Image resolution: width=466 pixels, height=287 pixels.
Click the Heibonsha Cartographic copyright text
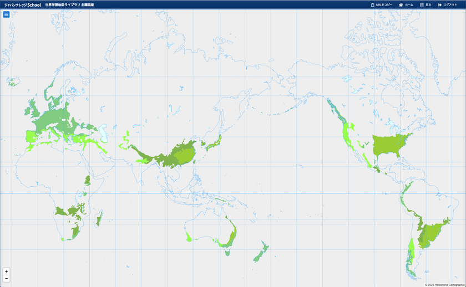click(444, 285)
